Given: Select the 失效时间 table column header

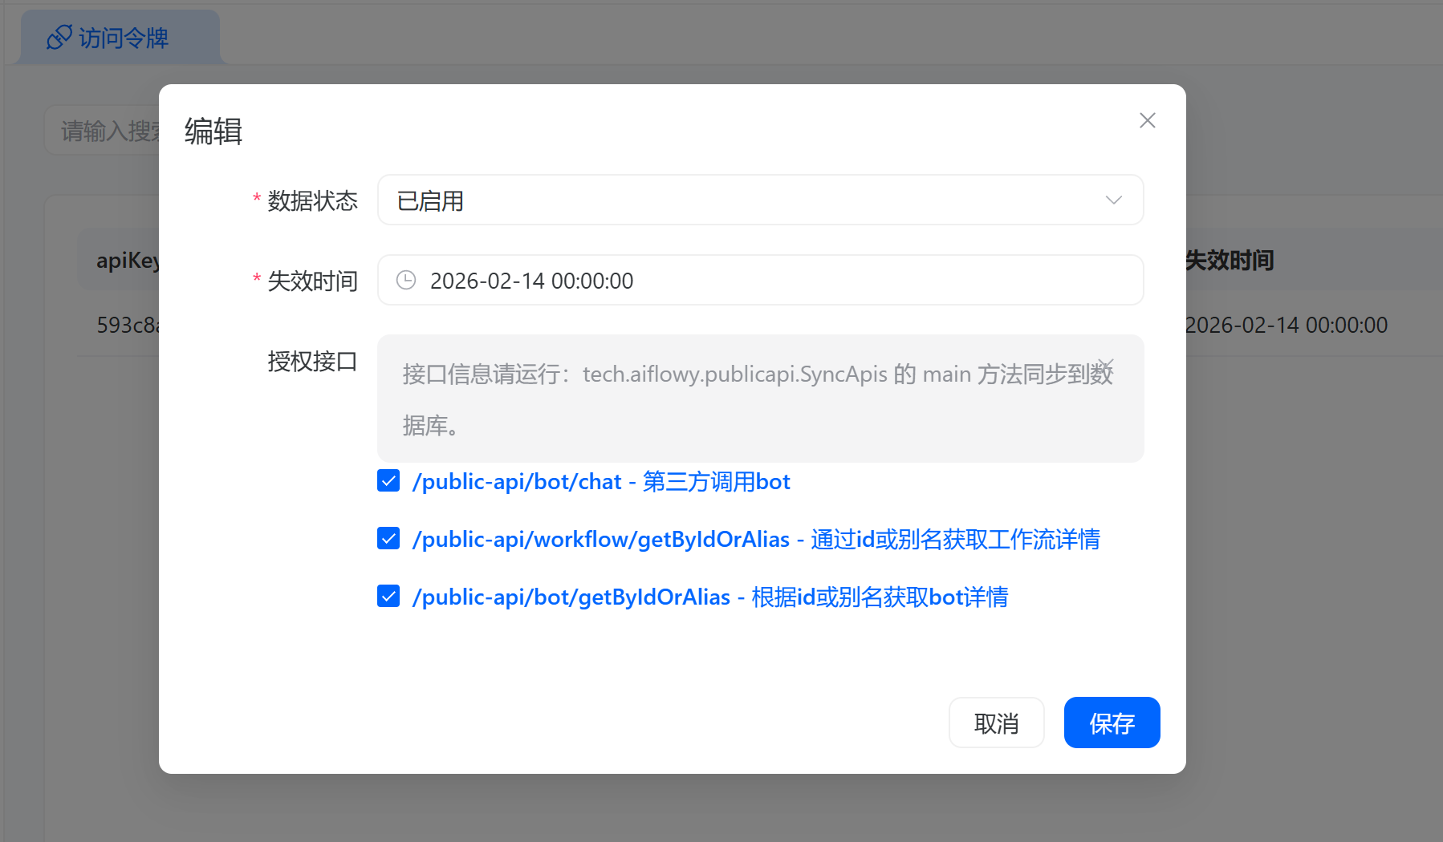Looking at the screenshot, I should click(x=1230, y=261).
